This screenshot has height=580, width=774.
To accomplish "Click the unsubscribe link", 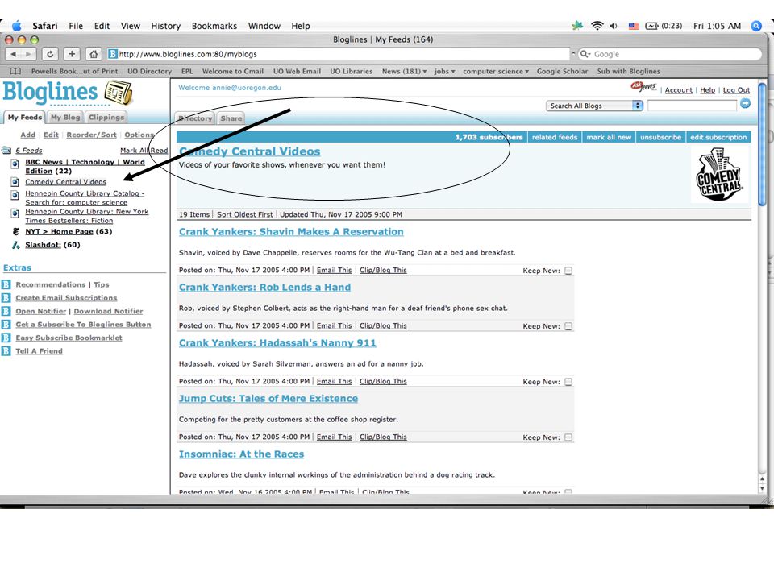I will [660, 137].
